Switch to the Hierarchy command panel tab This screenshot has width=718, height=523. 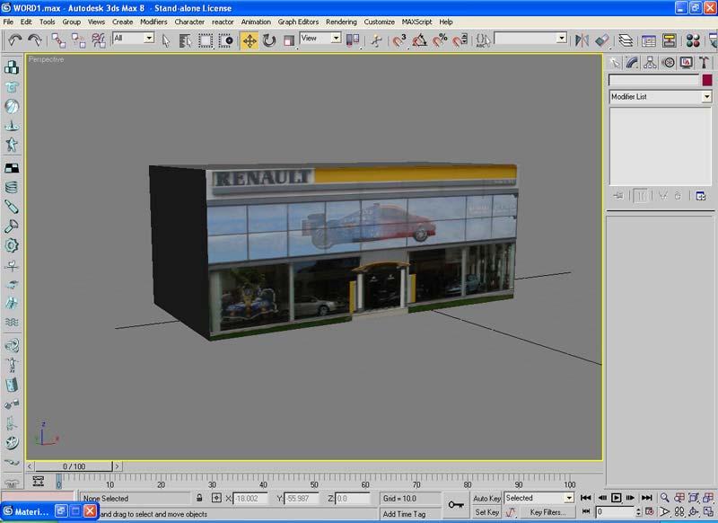coord(650,63)
